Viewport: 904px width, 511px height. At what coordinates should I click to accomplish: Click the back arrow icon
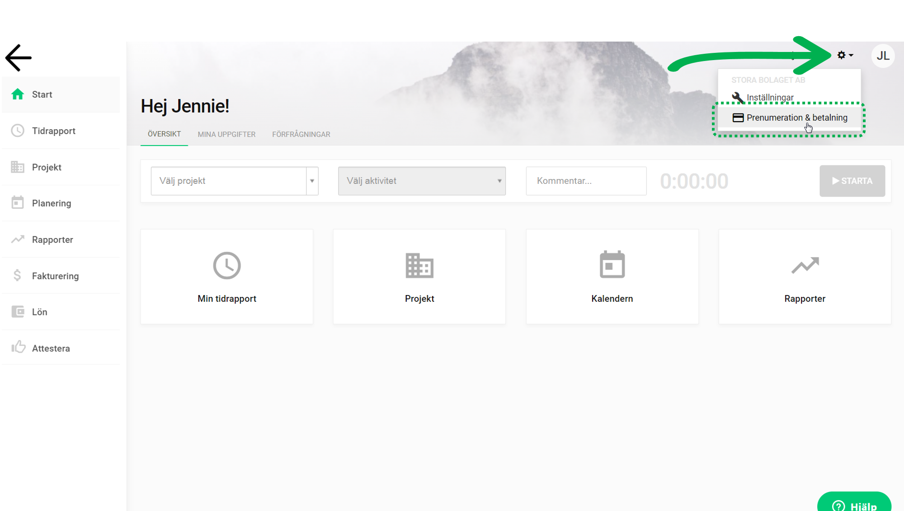19,58
